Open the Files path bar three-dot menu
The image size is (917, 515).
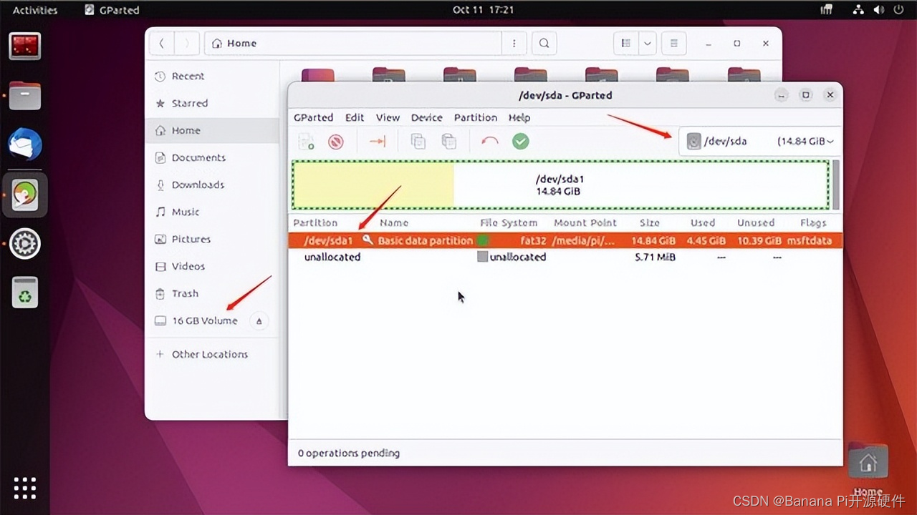(x=514, y=43)
